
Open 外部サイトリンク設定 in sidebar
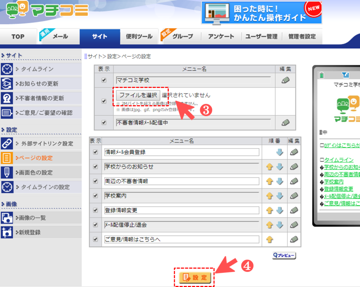tap(41, 143)
